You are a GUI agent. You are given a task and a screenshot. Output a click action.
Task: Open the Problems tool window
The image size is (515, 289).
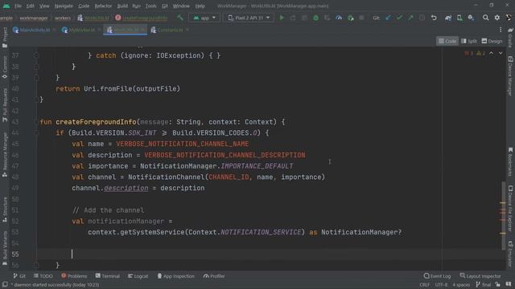pos(74,276)
